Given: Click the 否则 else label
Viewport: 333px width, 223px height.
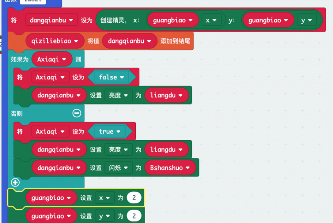Looking at the screenshot, I should click(17, 113).
